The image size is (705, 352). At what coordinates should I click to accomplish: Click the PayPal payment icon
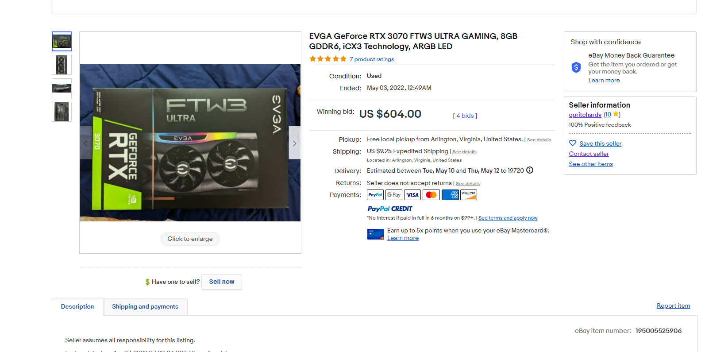tap(375, 195)
